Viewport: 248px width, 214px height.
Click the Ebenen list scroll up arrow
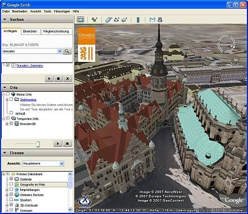70,174
